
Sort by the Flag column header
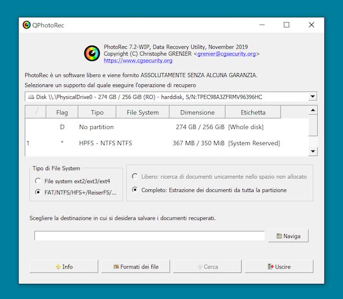coord(62,112)
